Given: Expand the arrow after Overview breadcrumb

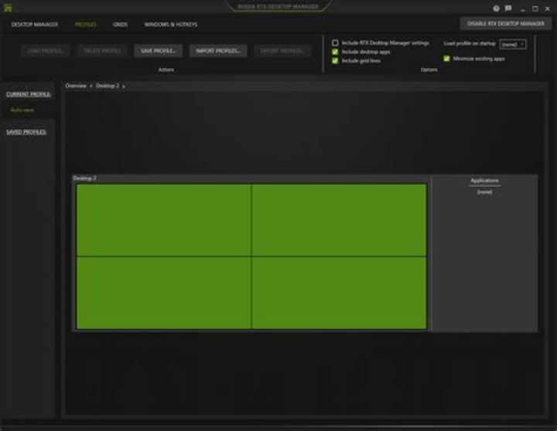Looking at the screenshot, I should point(91,87).
